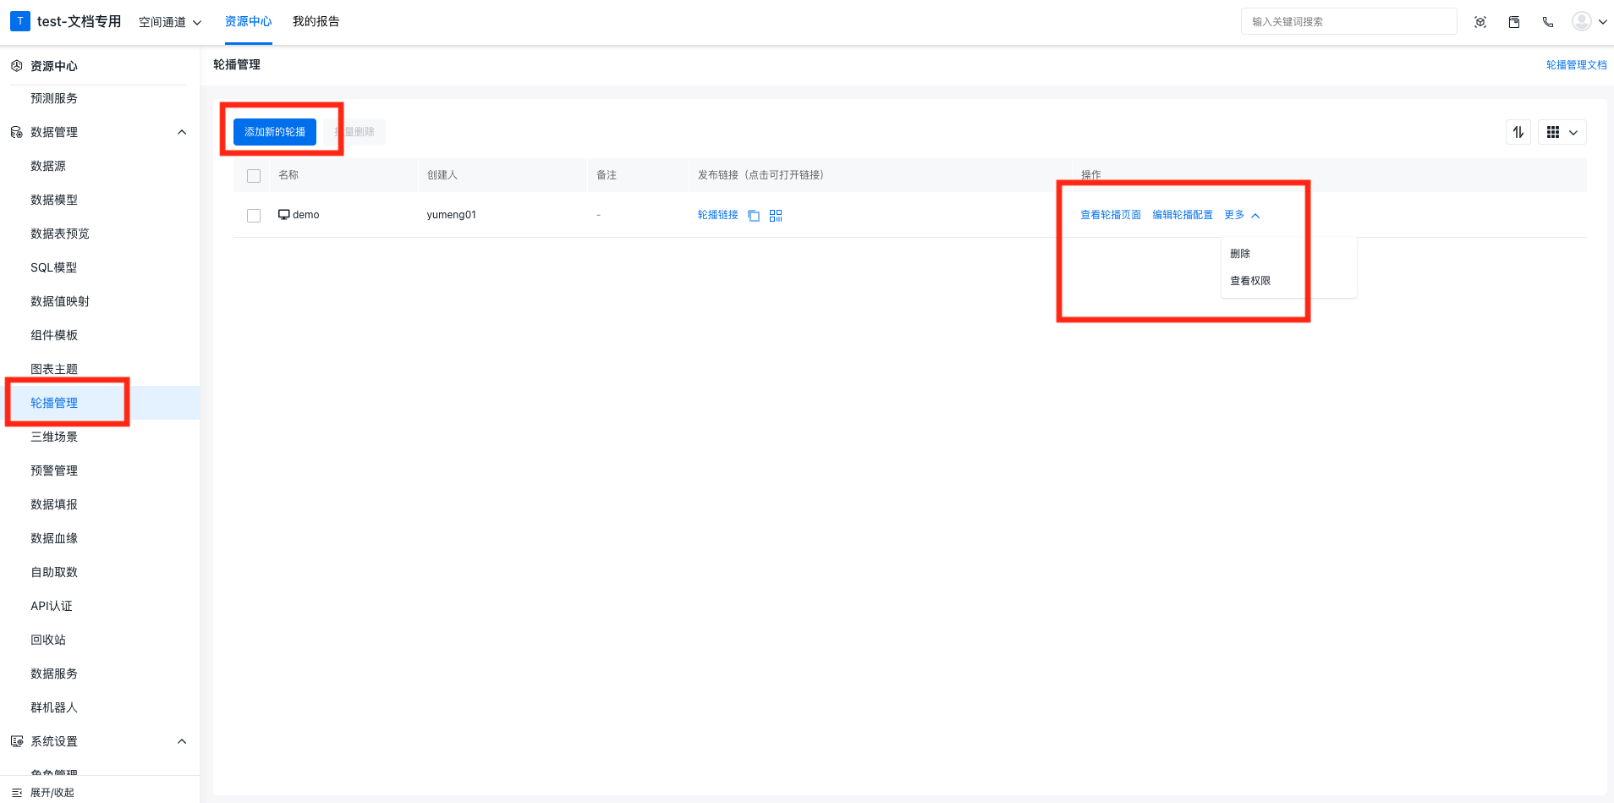Screen dimensions: 1614x803
Task: Click the 输入关键词搜索 search field
Action: click(x=1349, y=22)
